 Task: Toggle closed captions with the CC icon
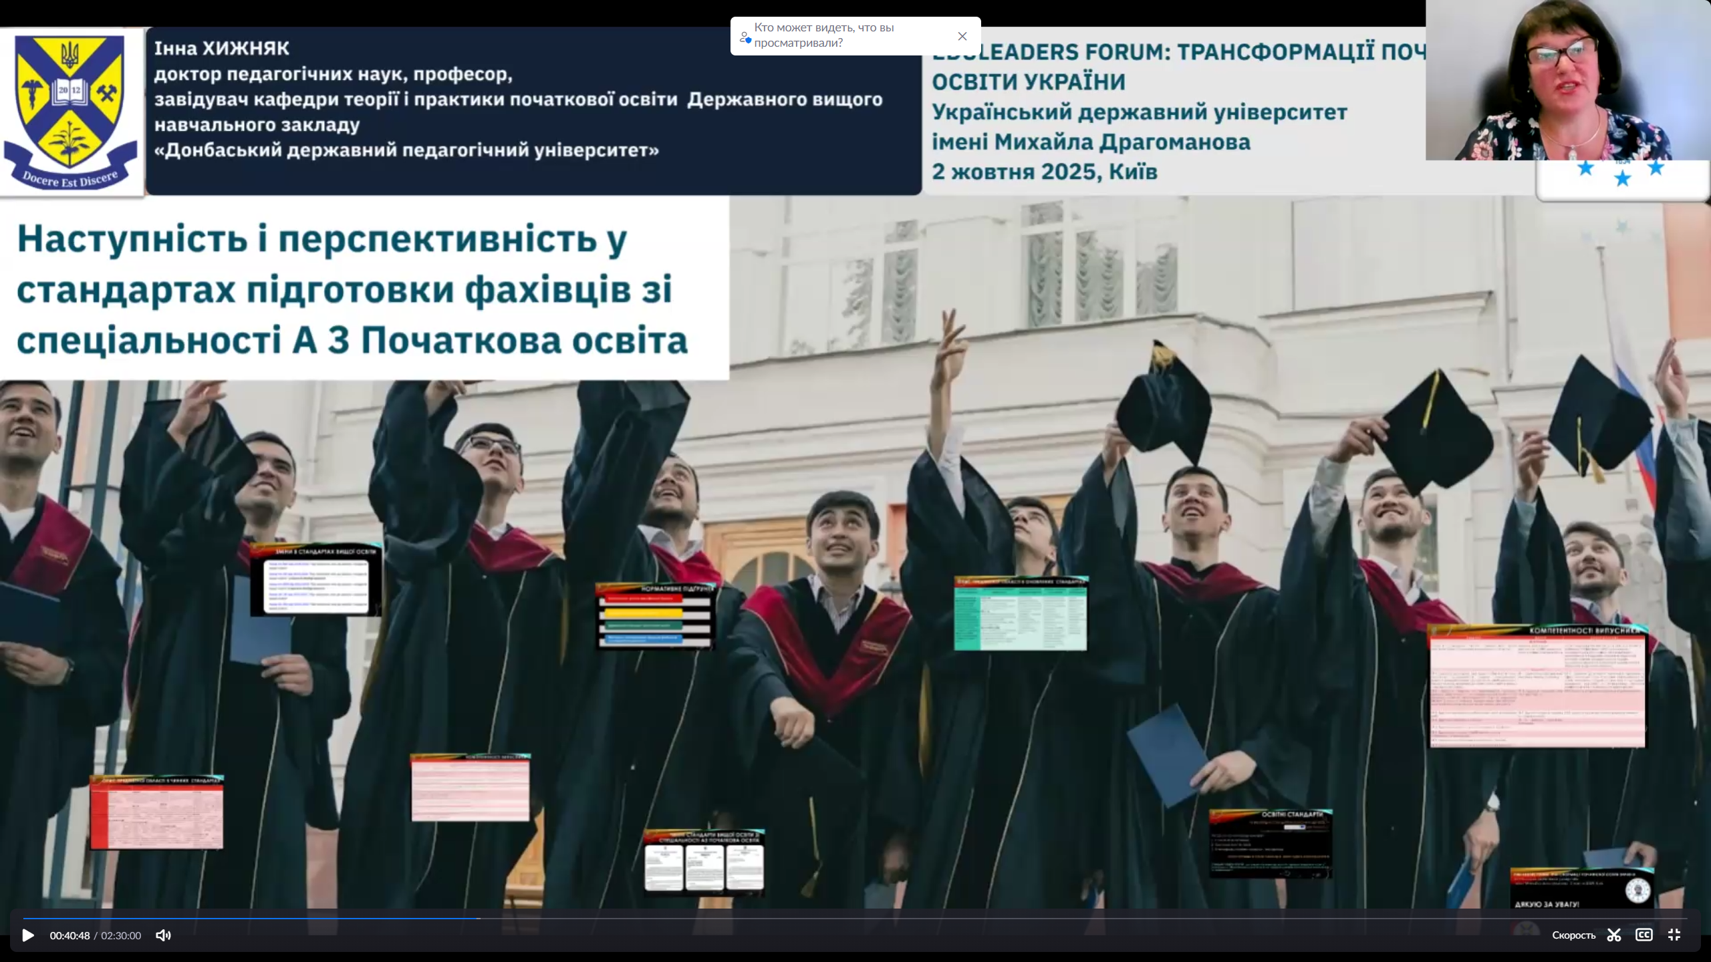(1643, 935)
